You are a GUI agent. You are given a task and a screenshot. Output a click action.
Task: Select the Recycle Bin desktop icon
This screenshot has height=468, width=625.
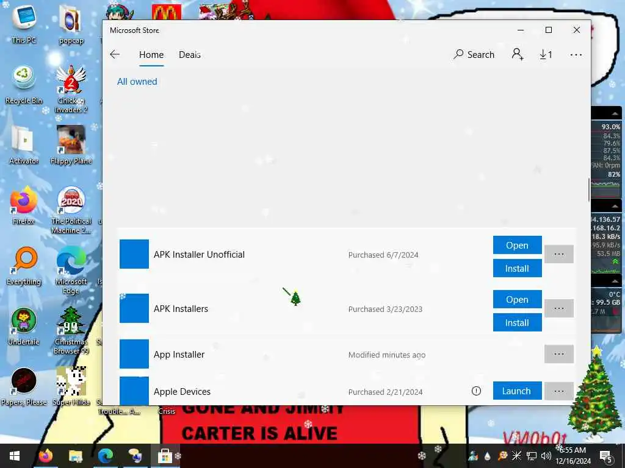pos(24,85)
